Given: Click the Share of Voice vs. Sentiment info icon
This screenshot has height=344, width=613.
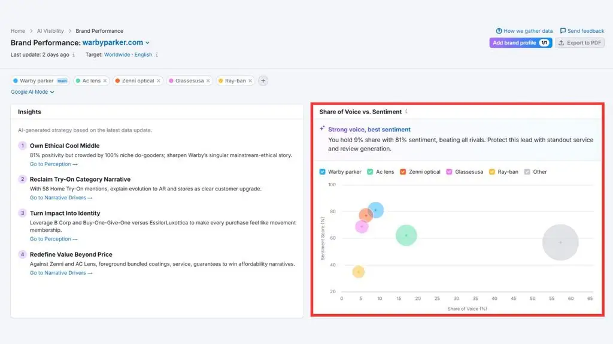Looking at the screenshot, I should click(x=406, y=112).
